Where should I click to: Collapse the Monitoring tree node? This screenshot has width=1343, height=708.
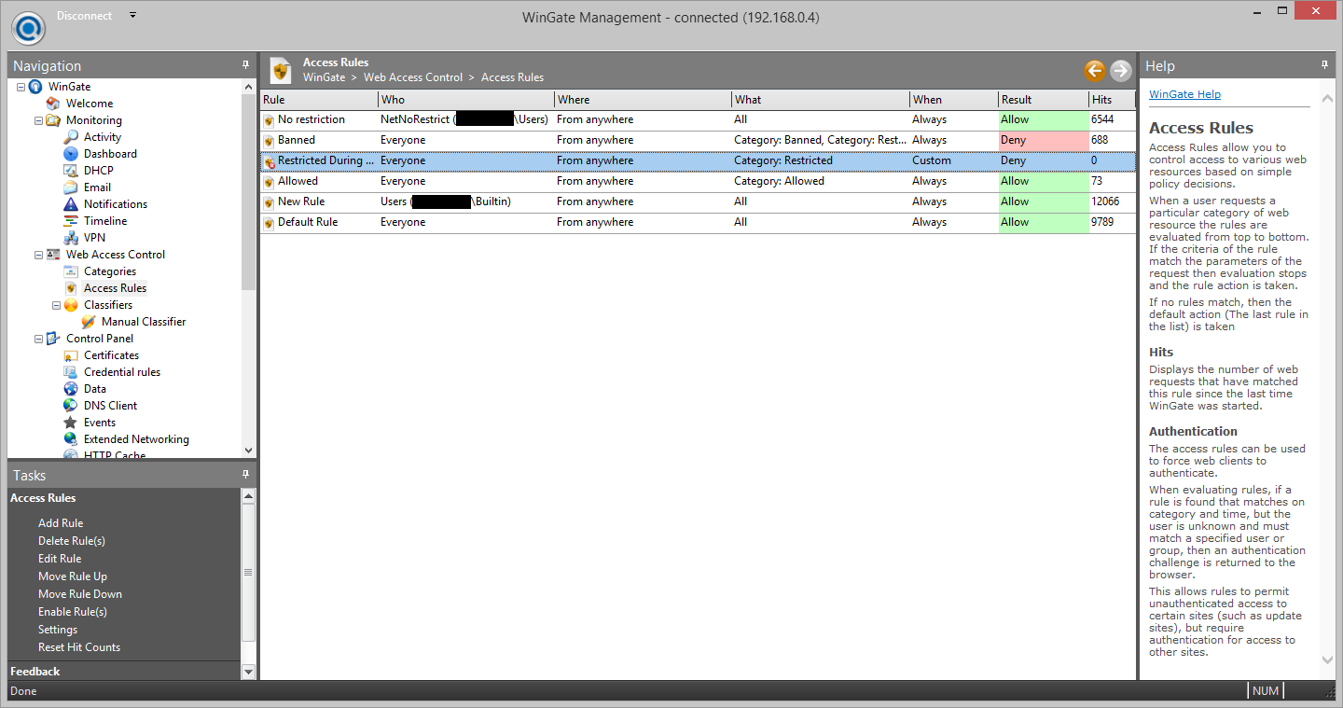click(39, 120)
